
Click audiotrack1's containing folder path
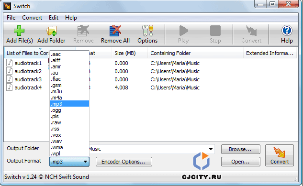point(175,63)
